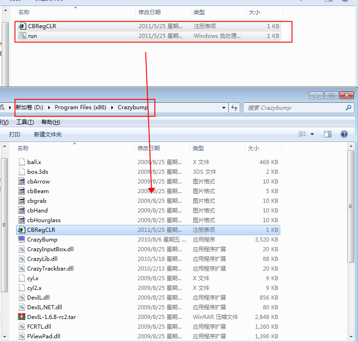Image resolution: width=358 pixels, height=342 pixels.
Task: Click the CBRegCLR registry file icon in top window
Action: [23, 26]
